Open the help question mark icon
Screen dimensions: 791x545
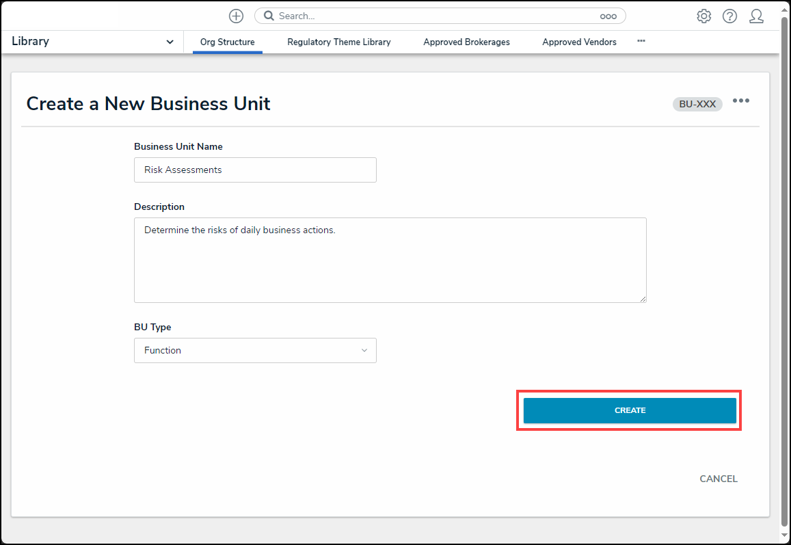[729, 16]
